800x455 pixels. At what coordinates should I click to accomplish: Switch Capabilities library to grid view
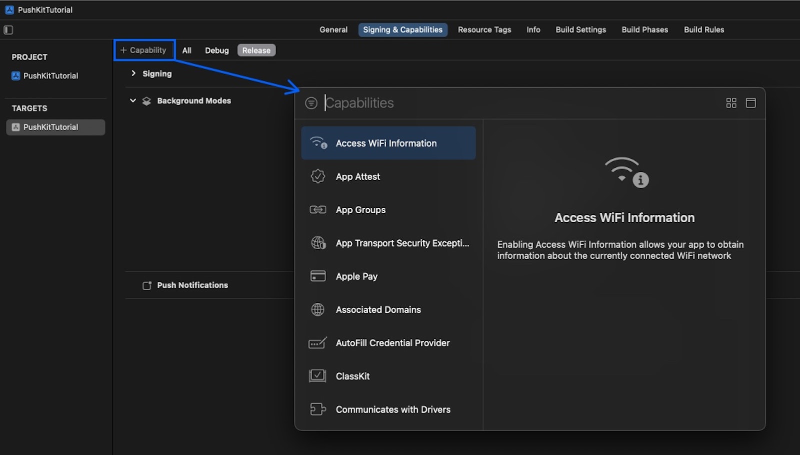731,103
